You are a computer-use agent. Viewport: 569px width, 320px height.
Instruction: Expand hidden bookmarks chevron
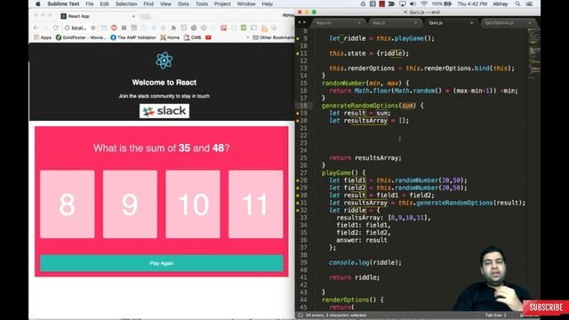[x=248, y=37]
